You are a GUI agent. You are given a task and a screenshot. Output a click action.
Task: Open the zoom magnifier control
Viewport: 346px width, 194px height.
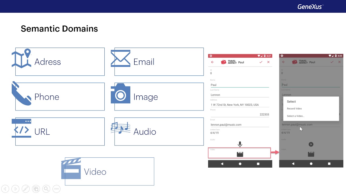(46, 189)
